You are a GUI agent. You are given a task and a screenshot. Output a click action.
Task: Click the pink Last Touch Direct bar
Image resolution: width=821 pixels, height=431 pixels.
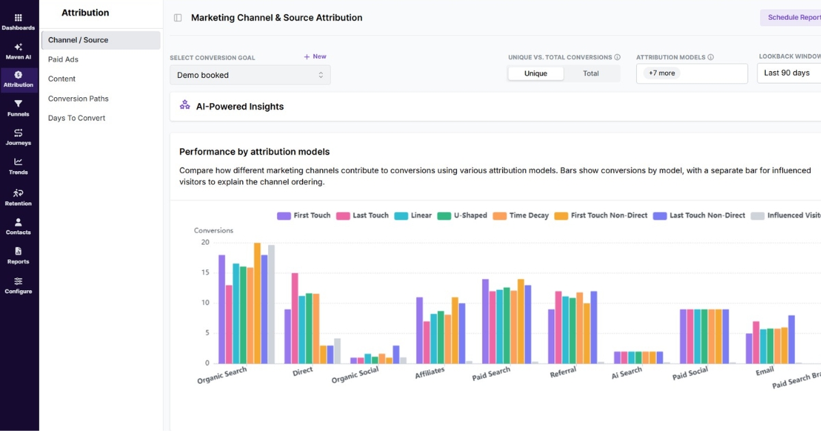tap(295, 318)
